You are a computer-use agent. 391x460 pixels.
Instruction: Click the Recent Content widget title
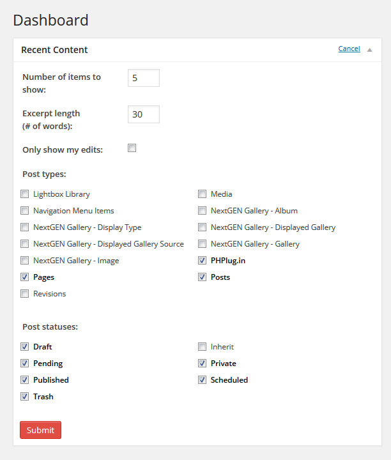54,50
